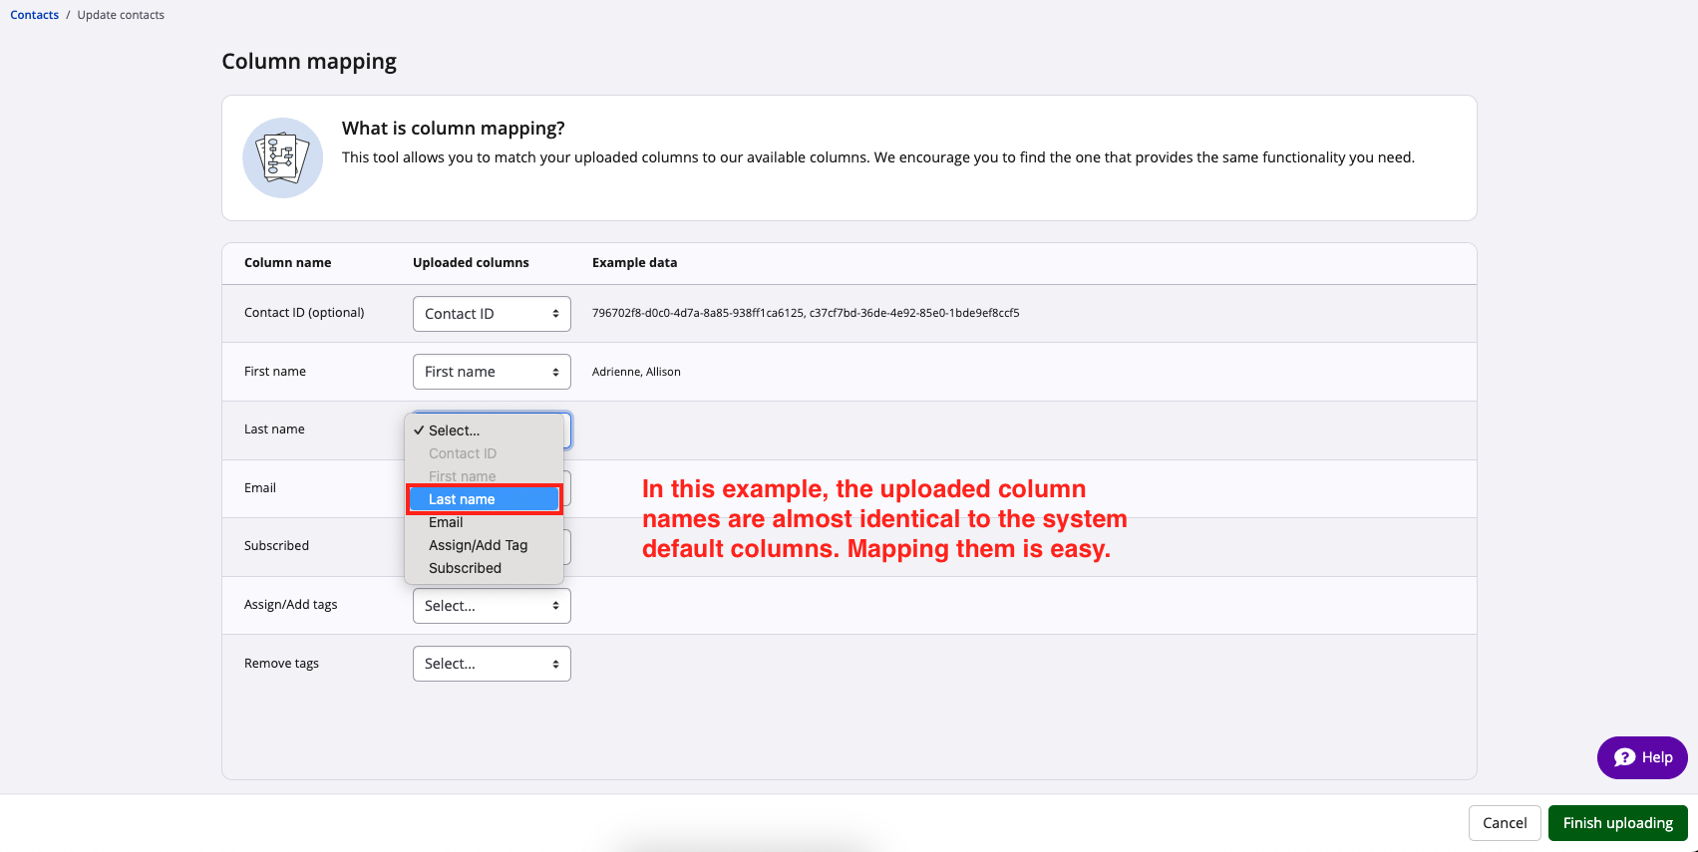Select the checked "Select..." placeholder option
This screenshot has height=852, width=1698.
pos(454,430)
